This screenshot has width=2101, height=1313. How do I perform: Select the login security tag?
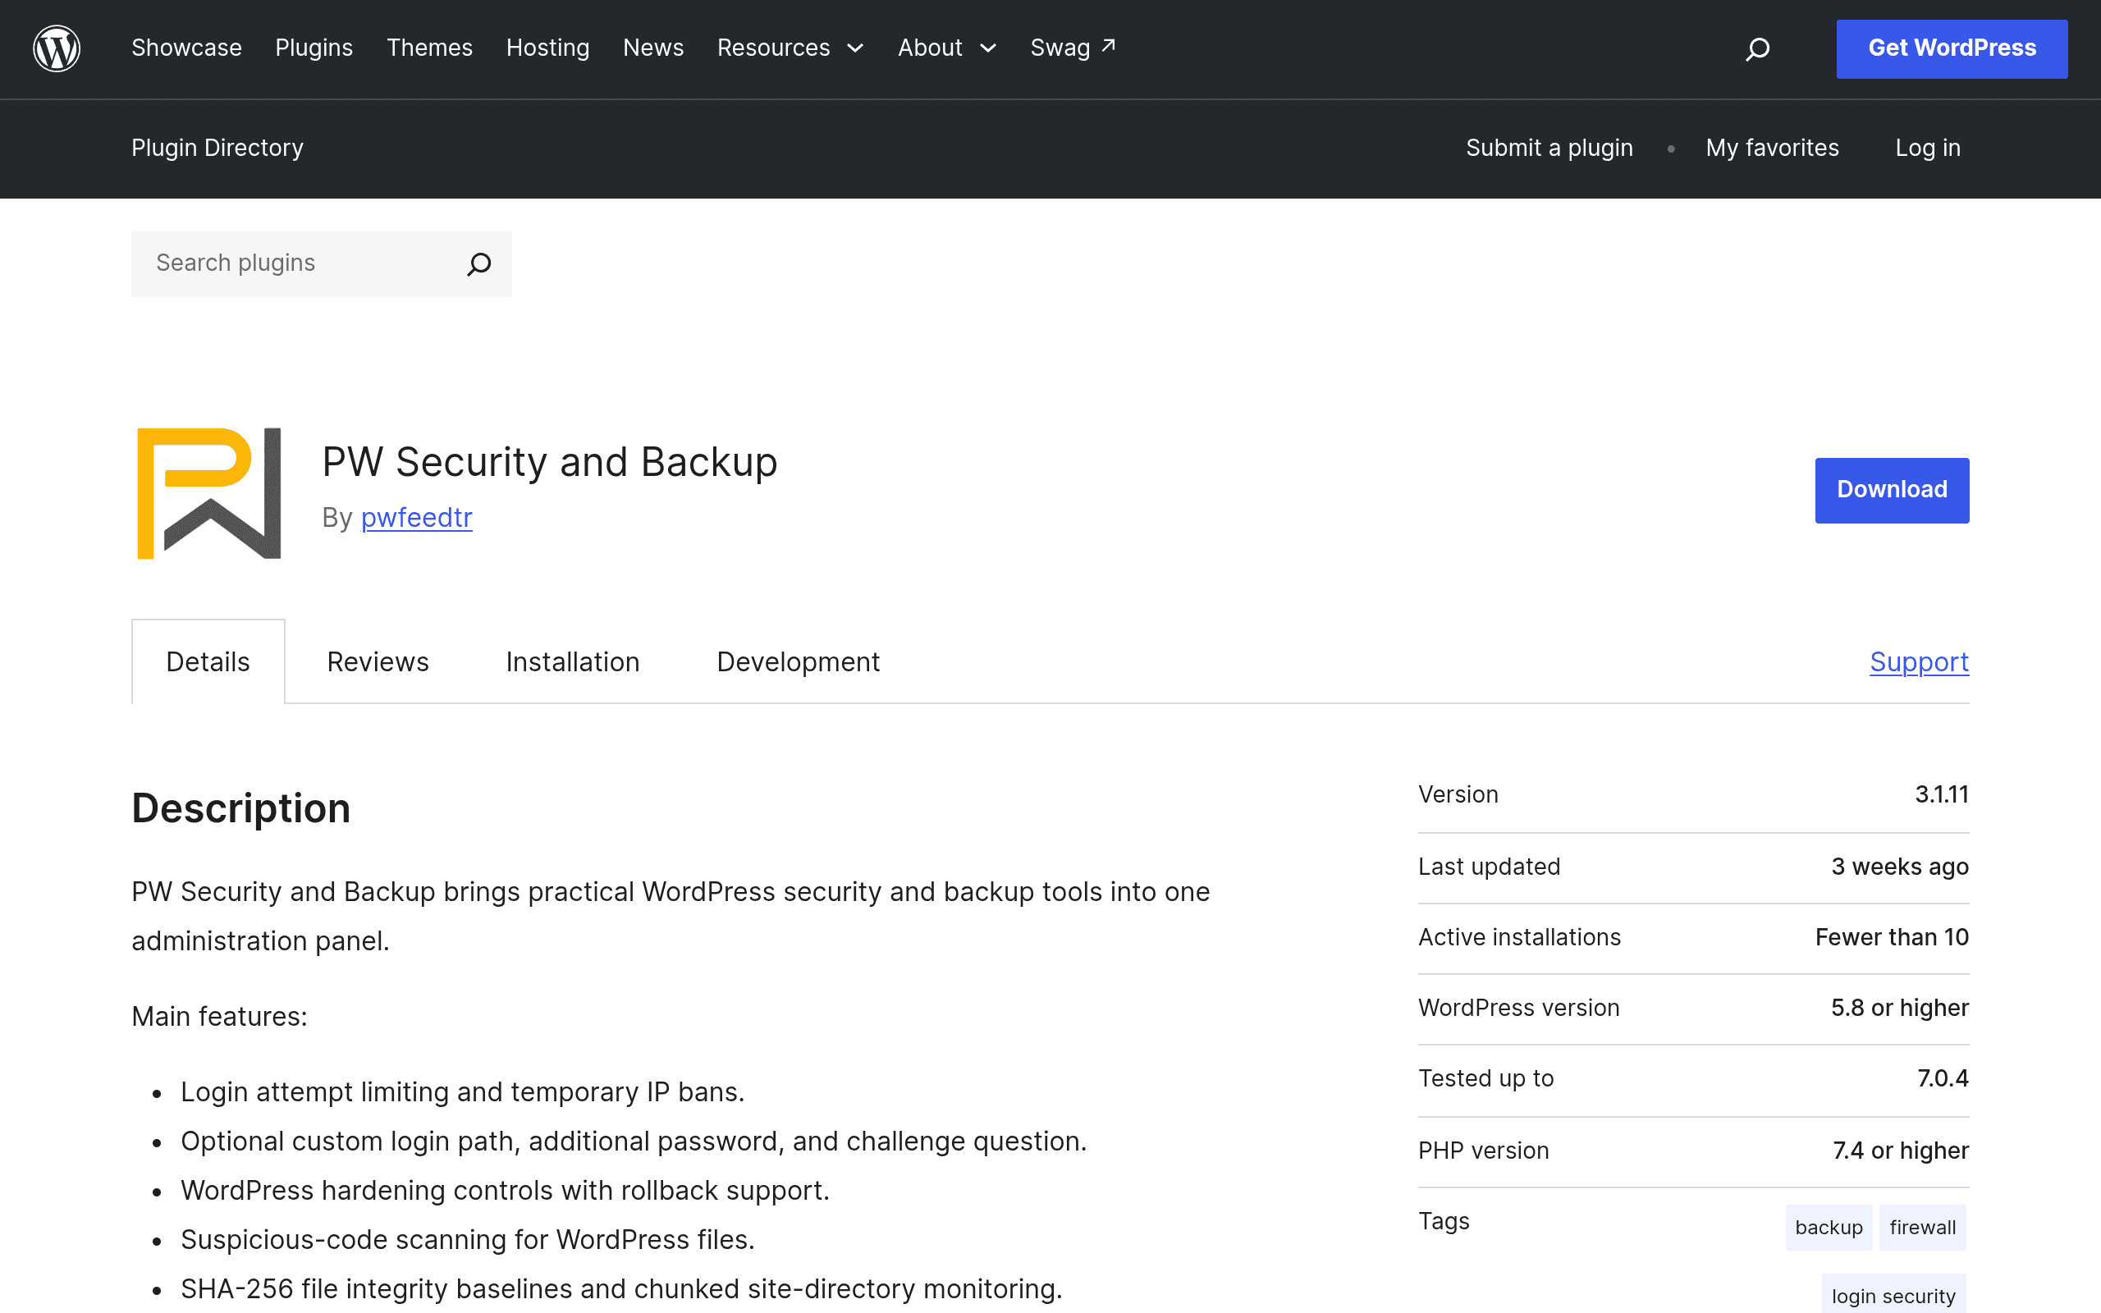(1893, 1296)
